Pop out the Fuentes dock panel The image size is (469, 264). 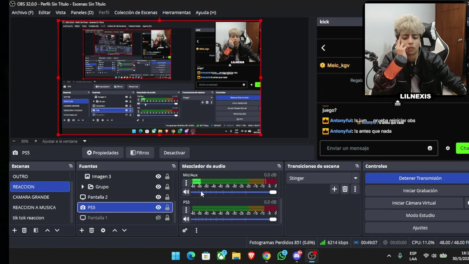pos(174,166)
